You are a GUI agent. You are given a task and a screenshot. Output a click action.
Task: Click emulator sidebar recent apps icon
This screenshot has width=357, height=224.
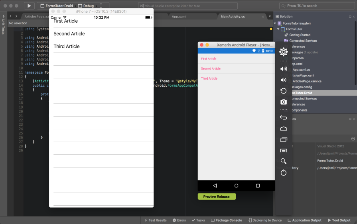click(284, 140)
